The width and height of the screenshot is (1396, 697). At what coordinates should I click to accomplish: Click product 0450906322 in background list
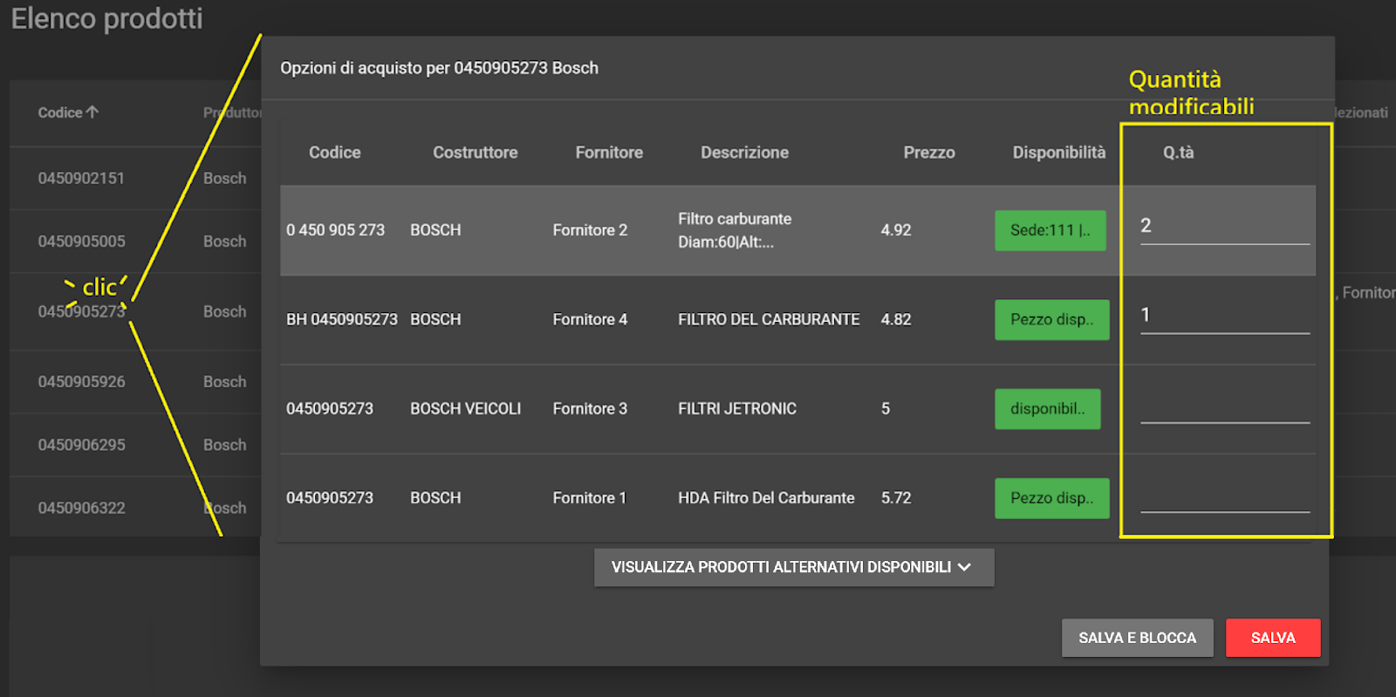point(81,508)
